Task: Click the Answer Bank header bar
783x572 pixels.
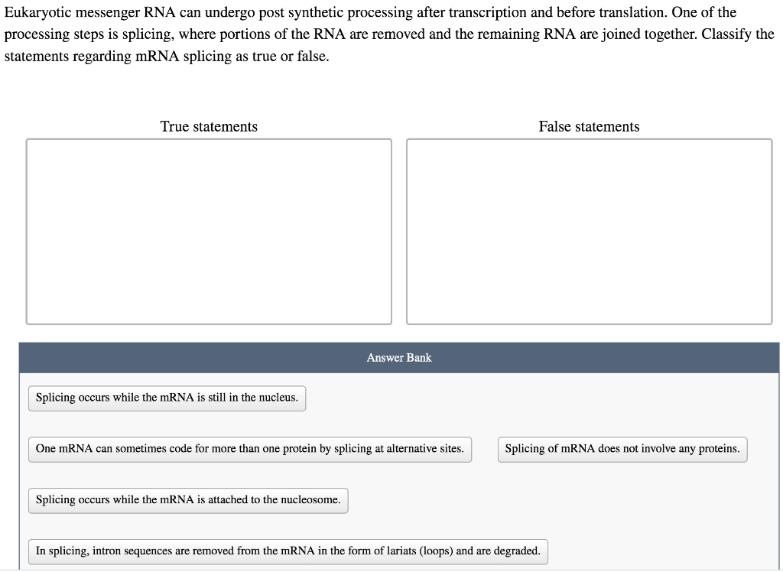Action: pyautogui.click(x=399, y=357)
